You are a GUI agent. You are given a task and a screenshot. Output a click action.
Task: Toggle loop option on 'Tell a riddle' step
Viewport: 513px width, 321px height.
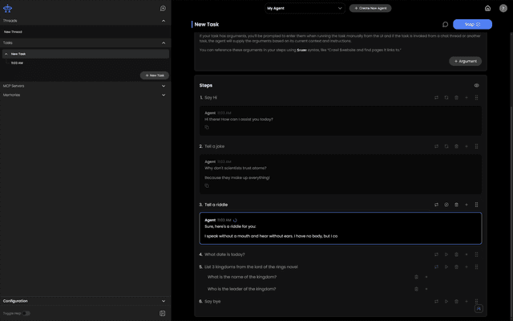[x=437, y=205]
